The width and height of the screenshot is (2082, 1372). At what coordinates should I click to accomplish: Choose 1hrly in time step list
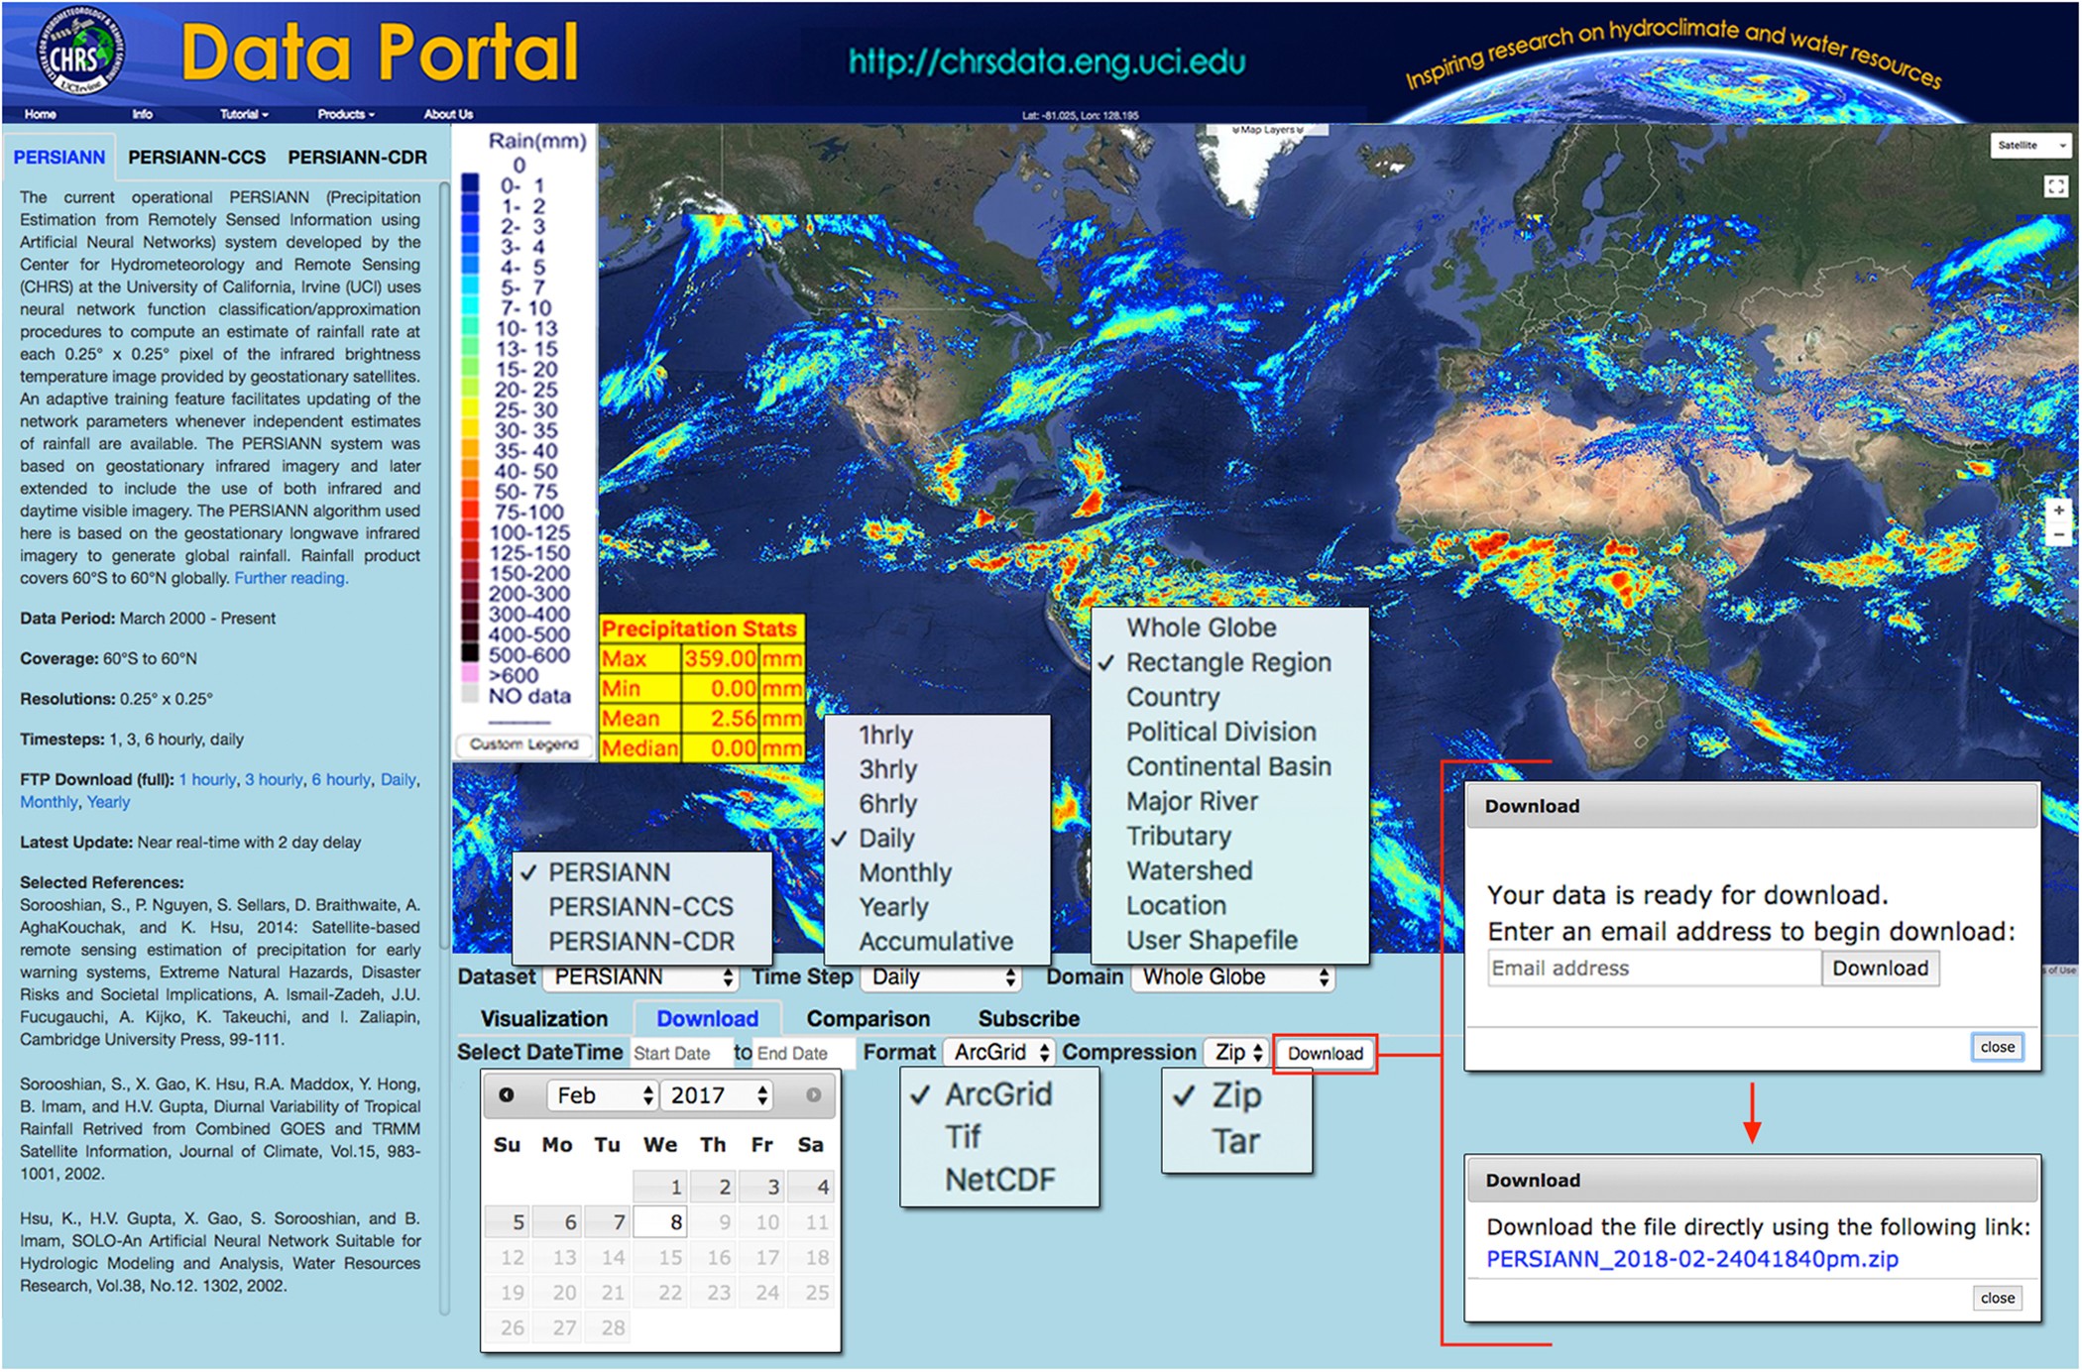pos(885,736)
